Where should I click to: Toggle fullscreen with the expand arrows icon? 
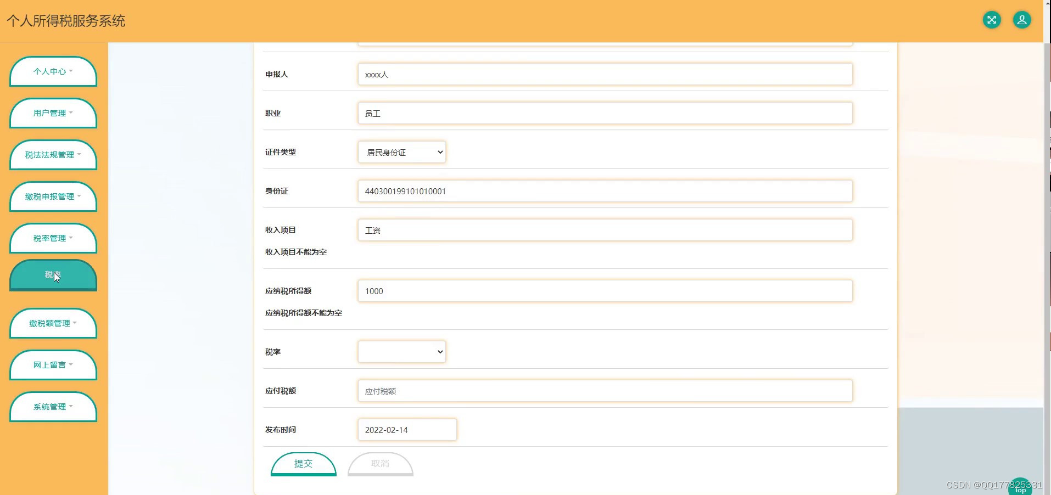pyautogui.click(x=992, y=20)
